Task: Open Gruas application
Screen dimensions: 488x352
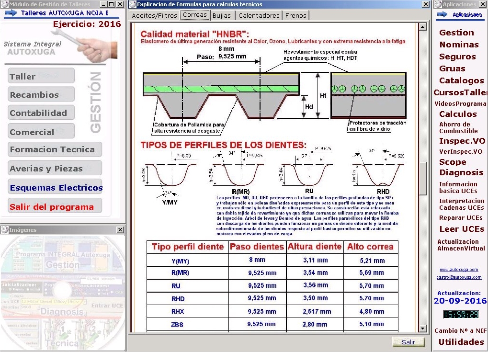Action: (452, 68)
